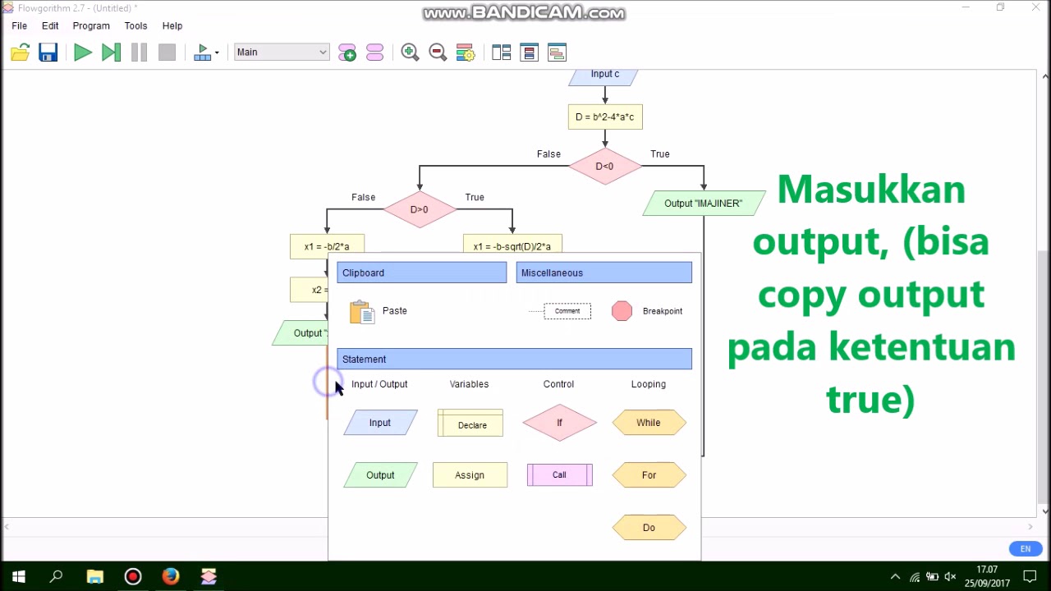Select the 'x1 = -b-sqrt(D)/2*a' assign box
This screenshot has width=1051, height=591.
pos(512,245)
